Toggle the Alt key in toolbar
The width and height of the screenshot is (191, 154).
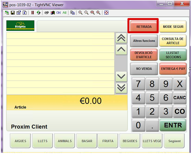(64, 13)
